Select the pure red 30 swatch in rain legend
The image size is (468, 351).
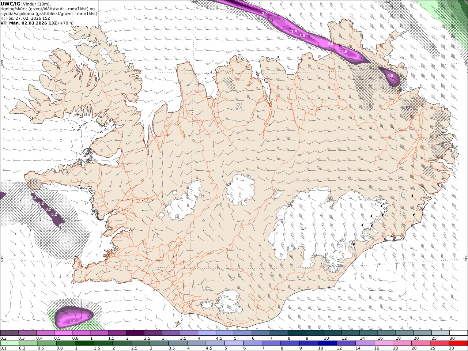[x=458, y=343]
